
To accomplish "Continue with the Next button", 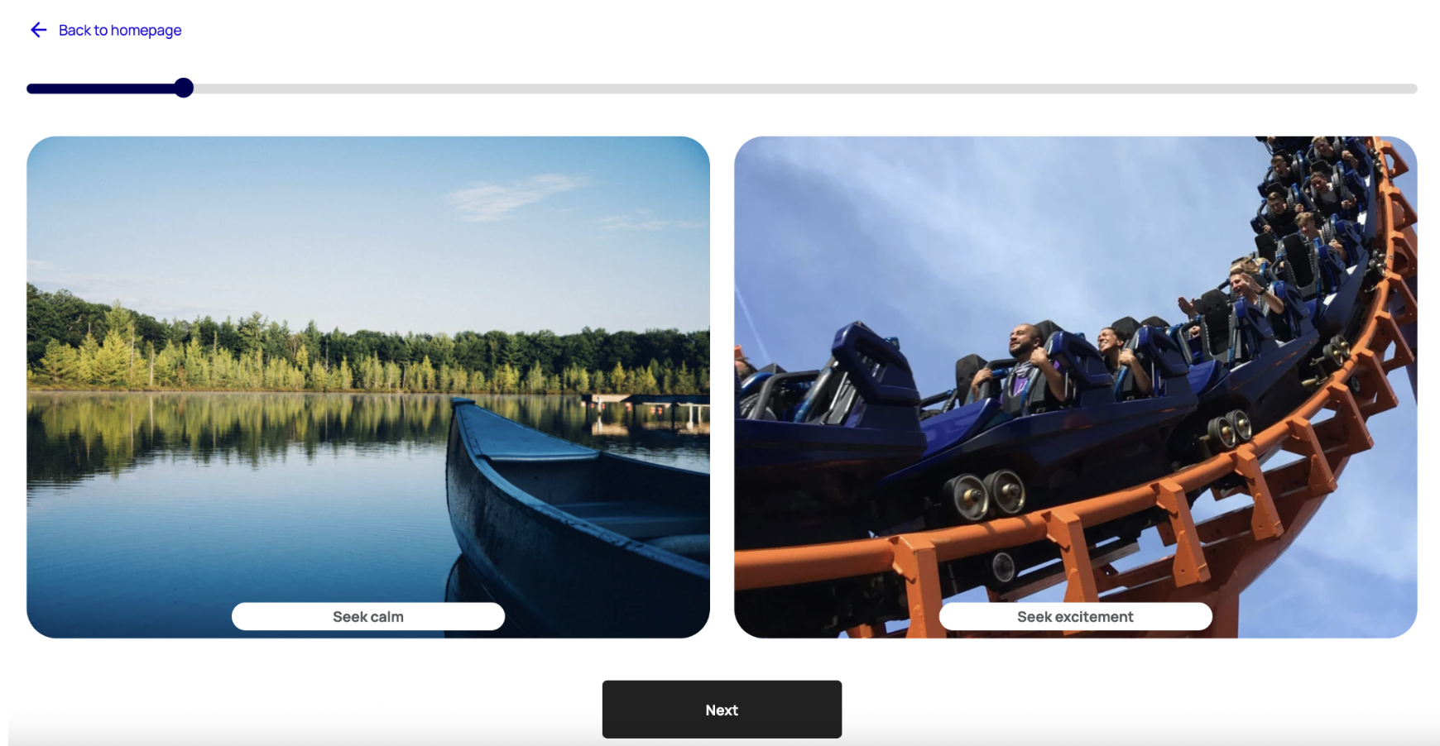I will tap(722, 710).
